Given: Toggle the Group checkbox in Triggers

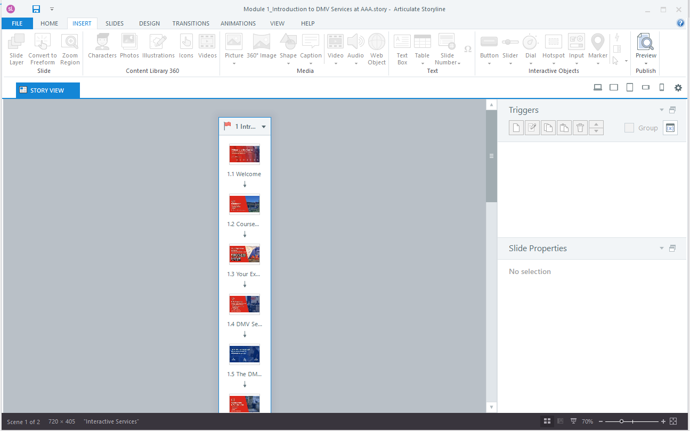Looking at the screenshot, I should pos(629,128).
